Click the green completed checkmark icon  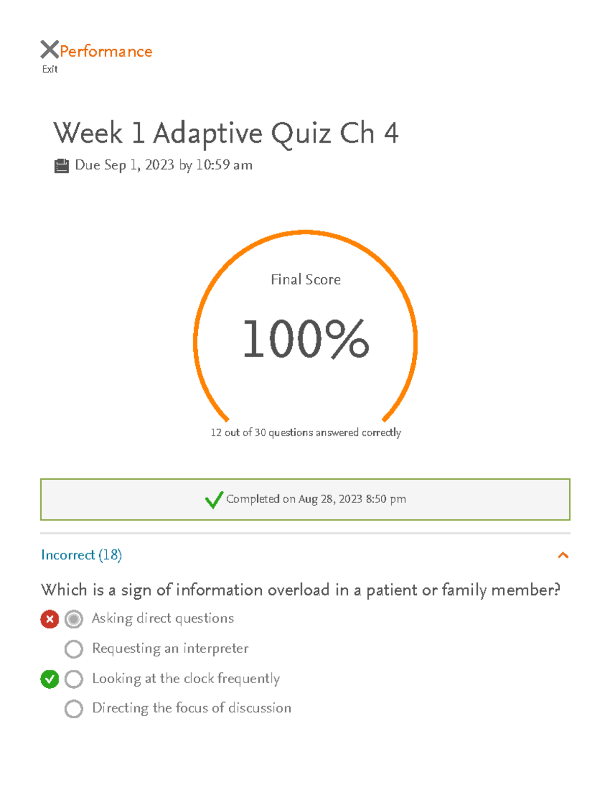tap(214, 500)
